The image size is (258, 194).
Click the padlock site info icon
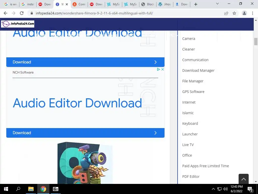(32, 13)
